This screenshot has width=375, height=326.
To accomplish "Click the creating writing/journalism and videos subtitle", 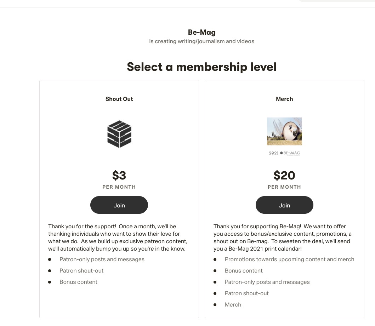I will (201, 41).
